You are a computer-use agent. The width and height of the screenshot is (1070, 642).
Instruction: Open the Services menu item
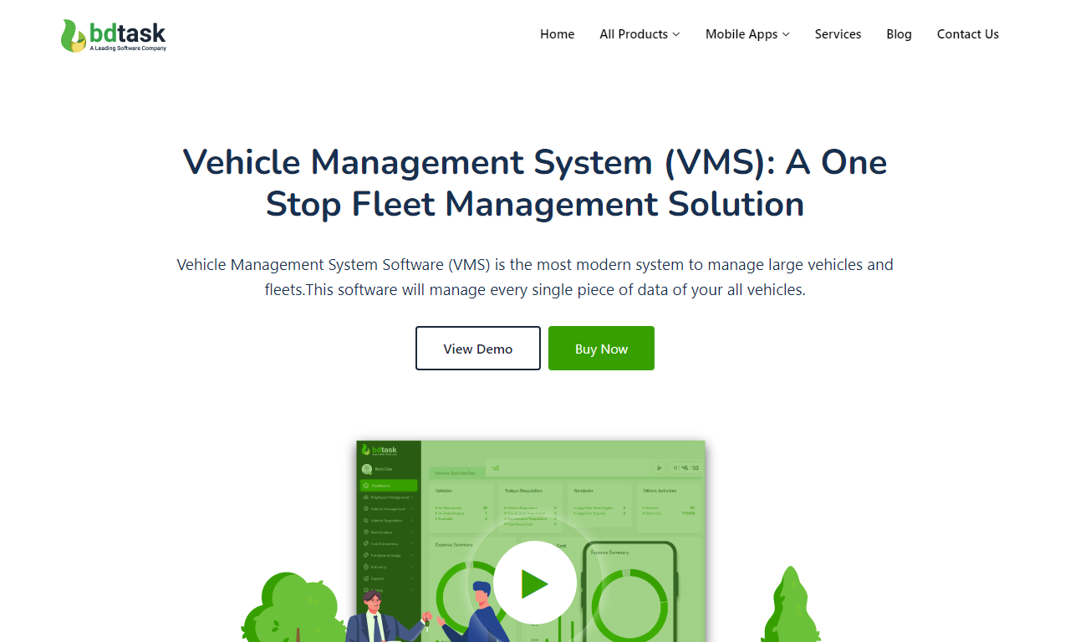[838, 34]
